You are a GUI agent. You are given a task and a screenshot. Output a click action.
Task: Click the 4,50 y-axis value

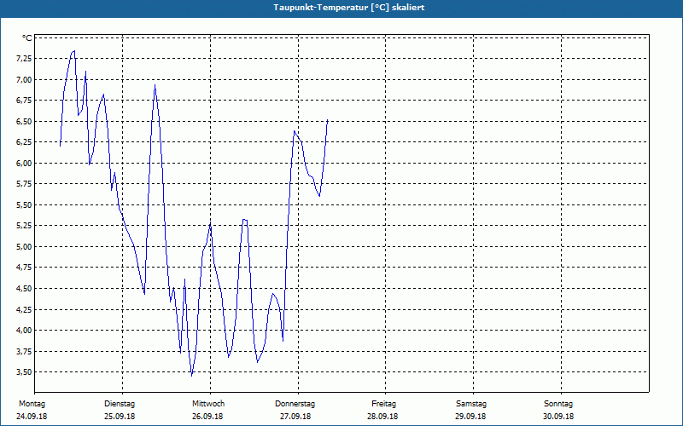[x=24, y=288]
